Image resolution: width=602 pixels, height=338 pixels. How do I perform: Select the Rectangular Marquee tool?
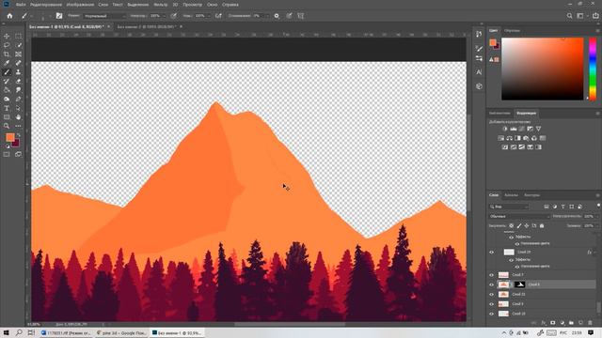pyautogui.click(x=18, y=36)
